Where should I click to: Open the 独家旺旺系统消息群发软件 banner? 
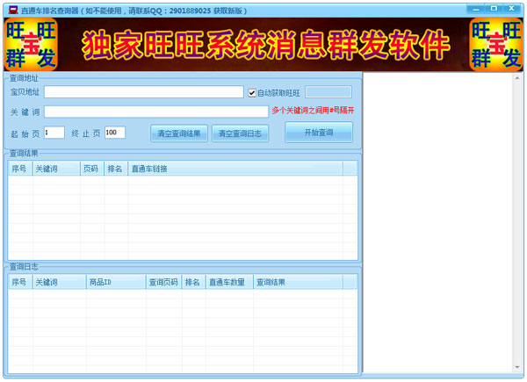[263, 44]
